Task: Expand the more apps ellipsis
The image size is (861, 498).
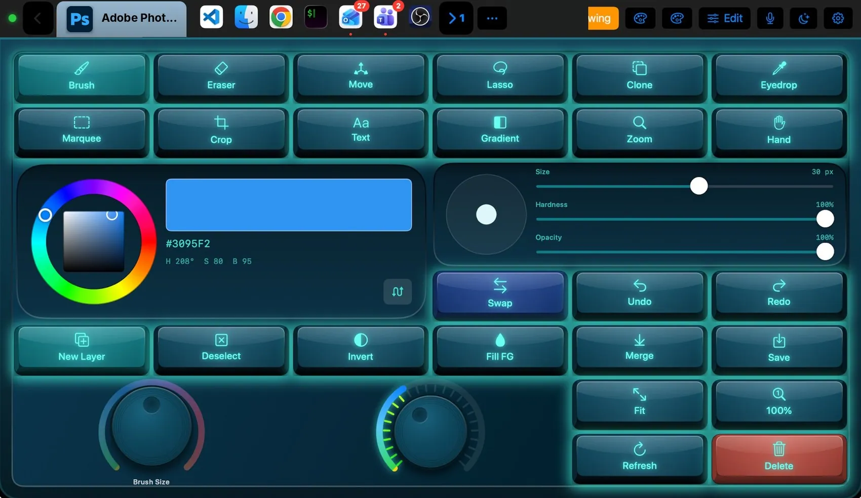Action: point(492,19)
